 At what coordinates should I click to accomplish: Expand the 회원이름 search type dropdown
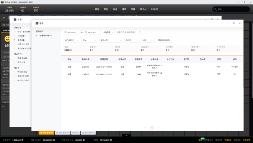click(x=108, y=32)
